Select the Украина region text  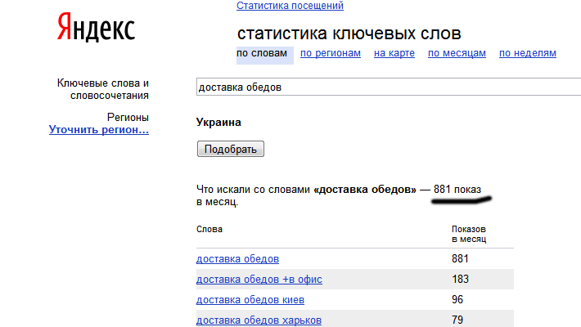pyautogui.click(x=218, y=122)
